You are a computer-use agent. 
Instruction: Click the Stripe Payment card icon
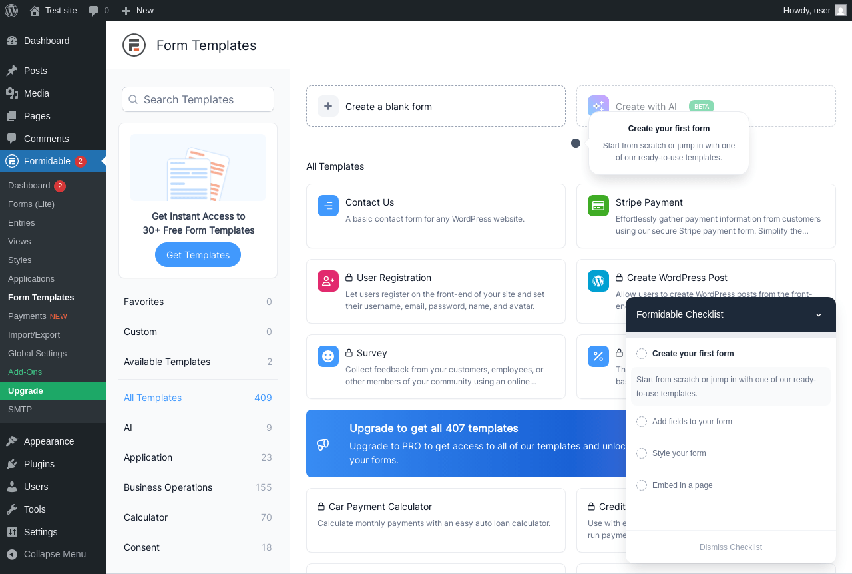pos(598,206)
